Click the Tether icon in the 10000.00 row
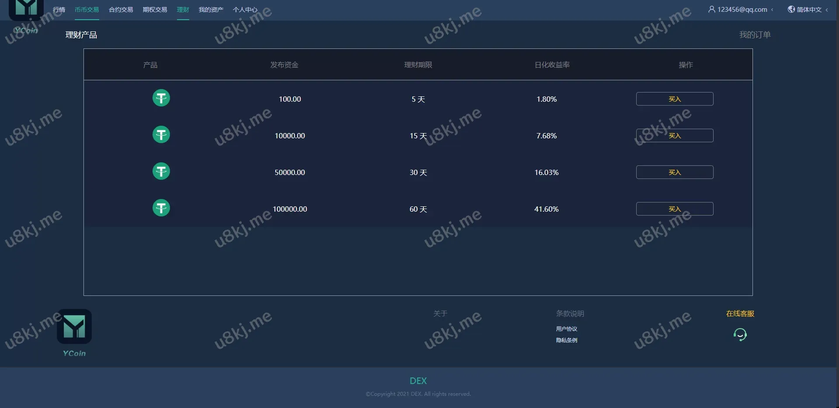Screen dimensions: 839x408 tap(161, 135)
